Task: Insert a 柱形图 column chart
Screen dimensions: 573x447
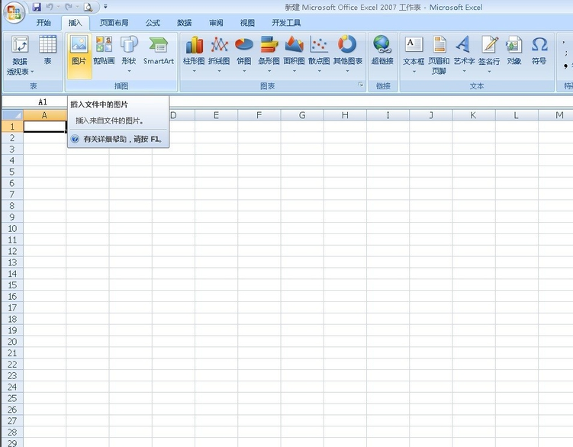Action: 194,54
